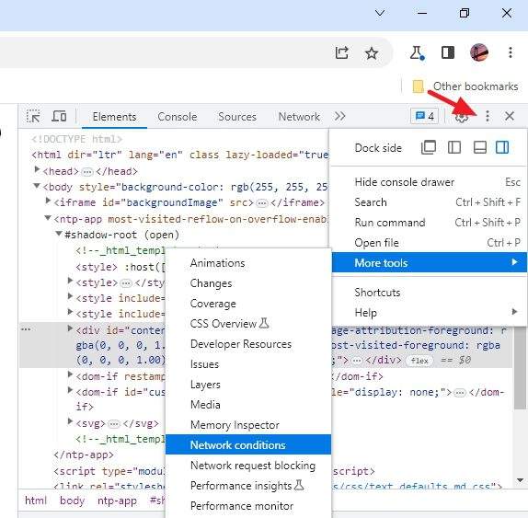Undock DevTools into separate window
The width and height of the screenshot is (528, 518).
pos(429,147)
